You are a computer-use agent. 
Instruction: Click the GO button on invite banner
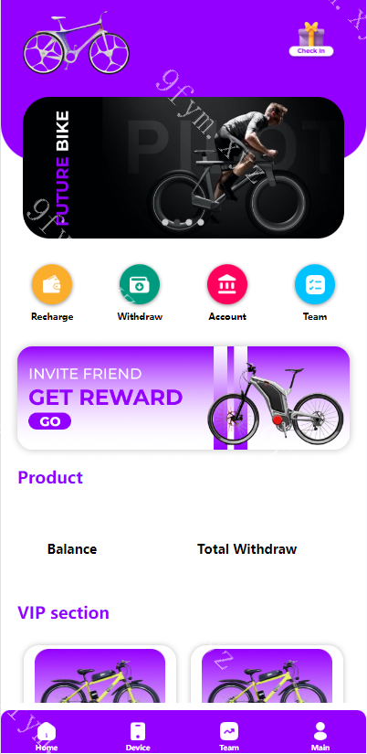click(x=50, y=421)
